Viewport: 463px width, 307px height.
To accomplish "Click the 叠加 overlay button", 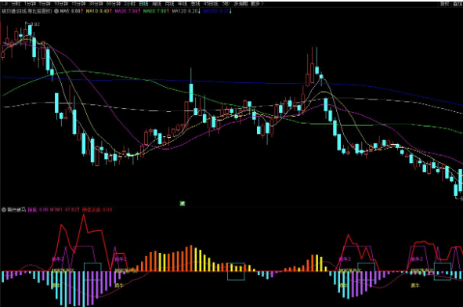I will click(x=458, y=4).
